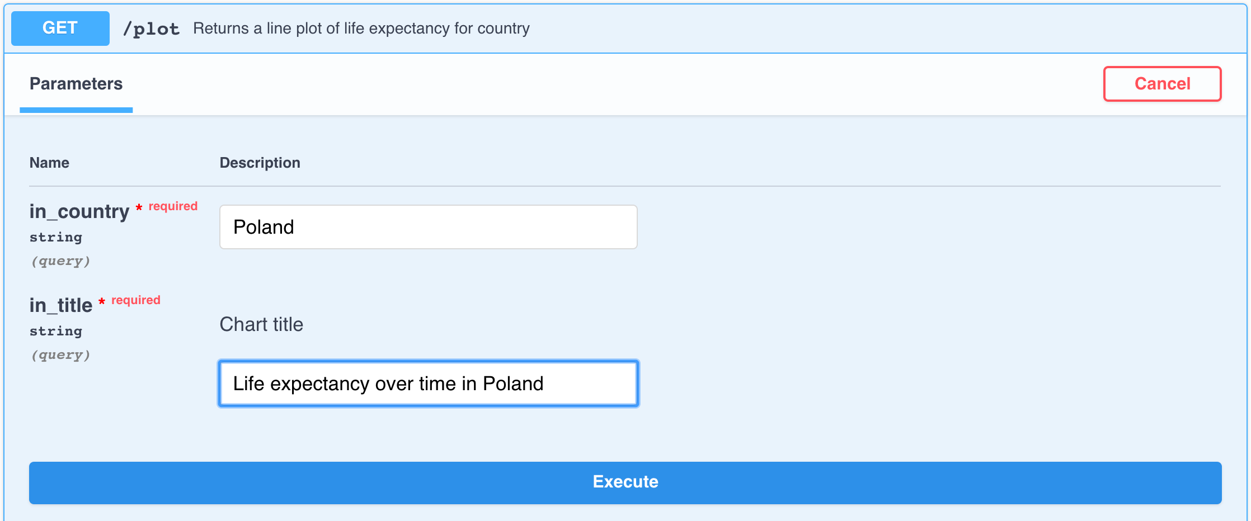Run the request with Execute
Screen dimensions: 1251x521
click(x=625, y=482)
